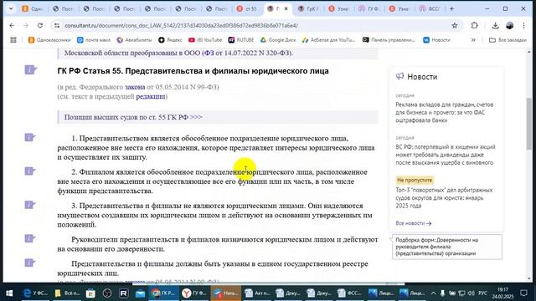Click the page's vertical scrollbar thumb
The width and height of the screenshot is (536, 301).
pos(529,124)
